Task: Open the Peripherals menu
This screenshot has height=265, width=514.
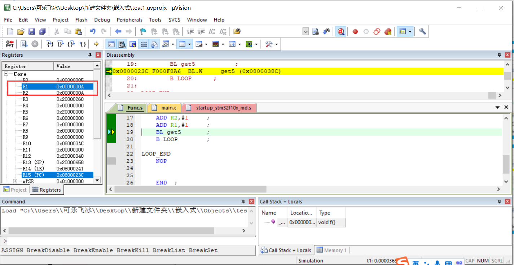Action: 129,20
